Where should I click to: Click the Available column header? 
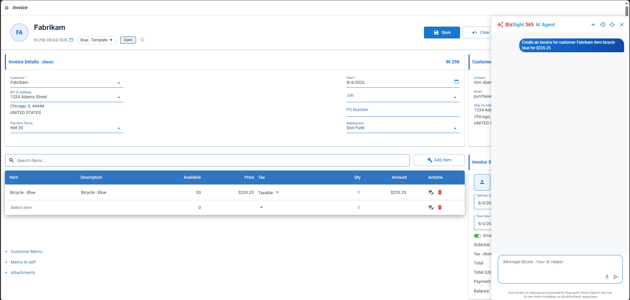[192, 177]
